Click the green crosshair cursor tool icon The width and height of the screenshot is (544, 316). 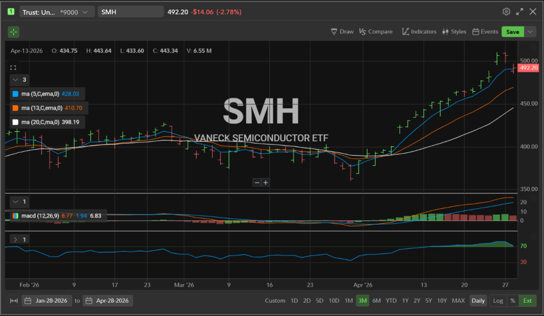tap(13, 32)
